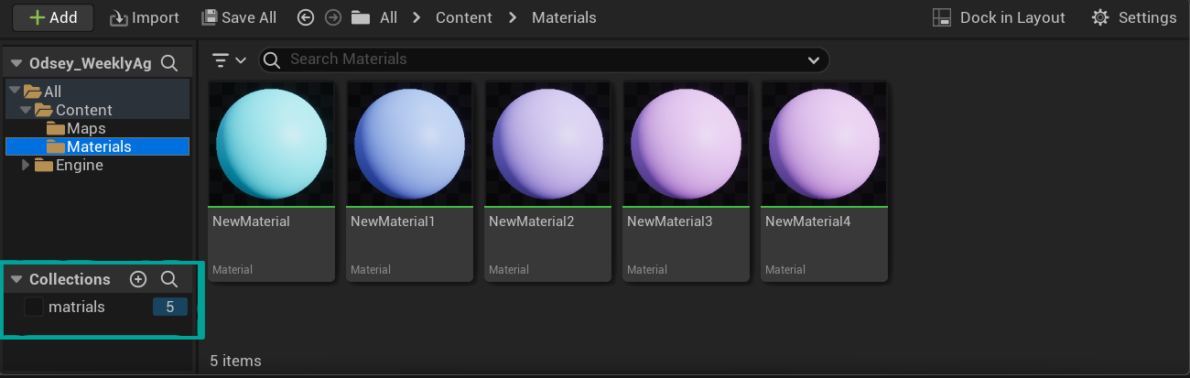1190x378 pixels.
Task: Open the filters dropdown menu
Action: click(229, 60)
